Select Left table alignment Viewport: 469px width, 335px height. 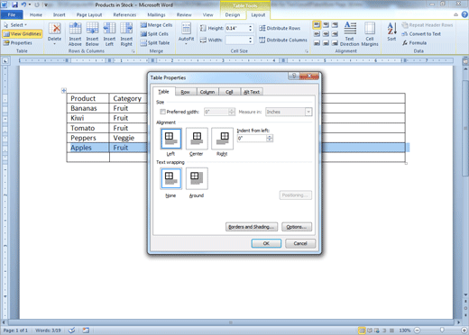pyautogui.click(x=171, y=139)
